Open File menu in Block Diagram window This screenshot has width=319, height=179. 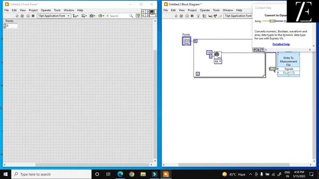point(165,10)
